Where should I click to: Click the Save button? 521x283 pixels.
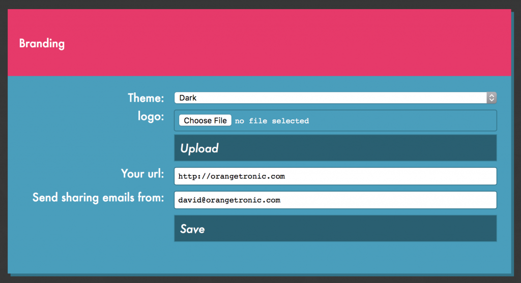pyautogui.click(x=335, y=229)
